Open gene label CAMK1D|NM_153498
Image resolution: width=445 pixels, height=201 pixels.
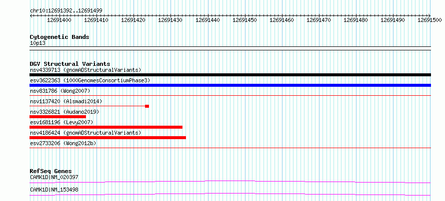[54, 190]
